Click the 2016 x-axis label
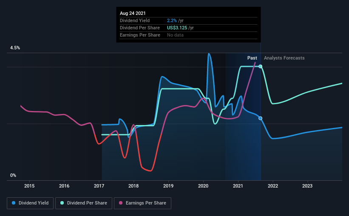 [64, 186]
